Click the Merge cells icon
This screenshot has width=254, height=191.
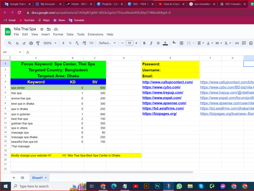[x=189, y=43]
